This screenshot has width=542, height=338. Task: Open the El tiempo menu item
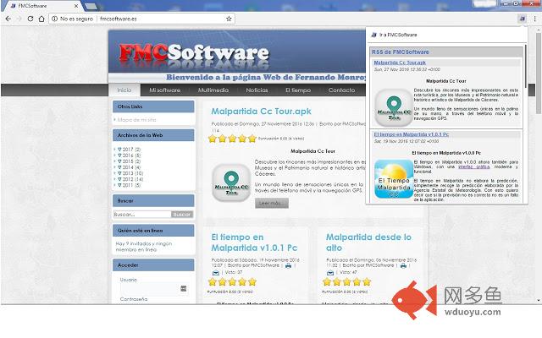coord(298,90)
